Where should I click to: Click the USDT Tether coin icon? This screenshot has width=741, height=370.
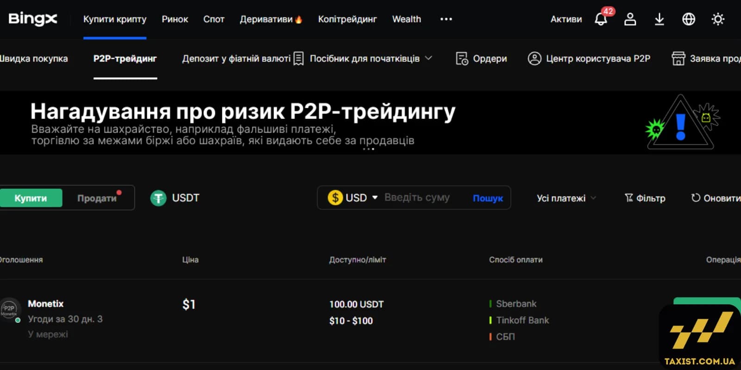pyautogui.click(x=158, y=198)
